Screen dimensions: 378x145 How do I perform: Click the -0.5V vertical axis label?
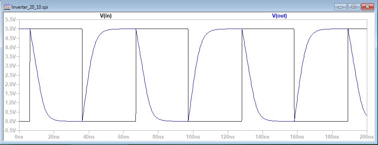click(10, 131)
